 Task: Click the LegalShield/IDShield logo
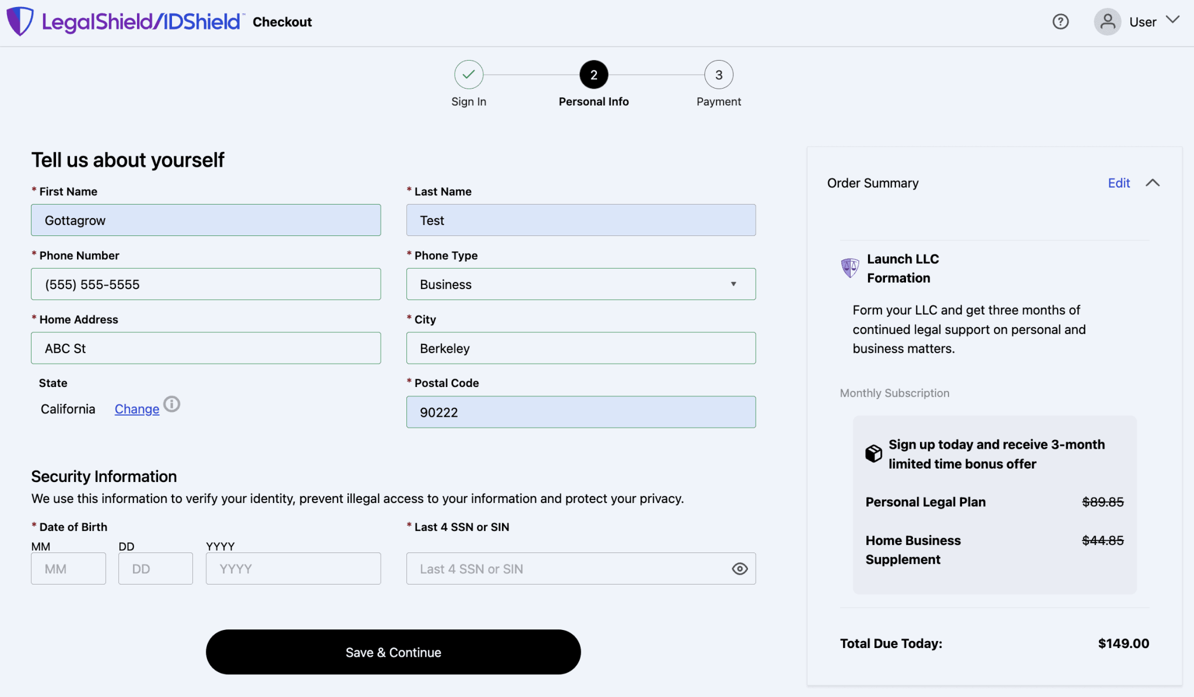coord(124,21)
